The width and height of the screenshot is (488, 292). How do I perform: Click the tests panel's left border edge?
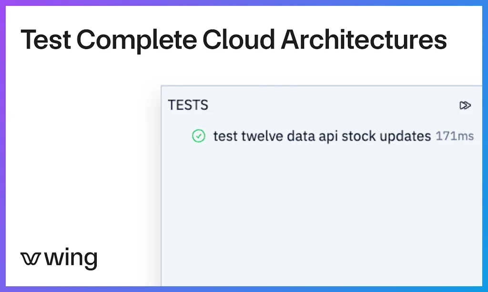(x=162, y=191)
